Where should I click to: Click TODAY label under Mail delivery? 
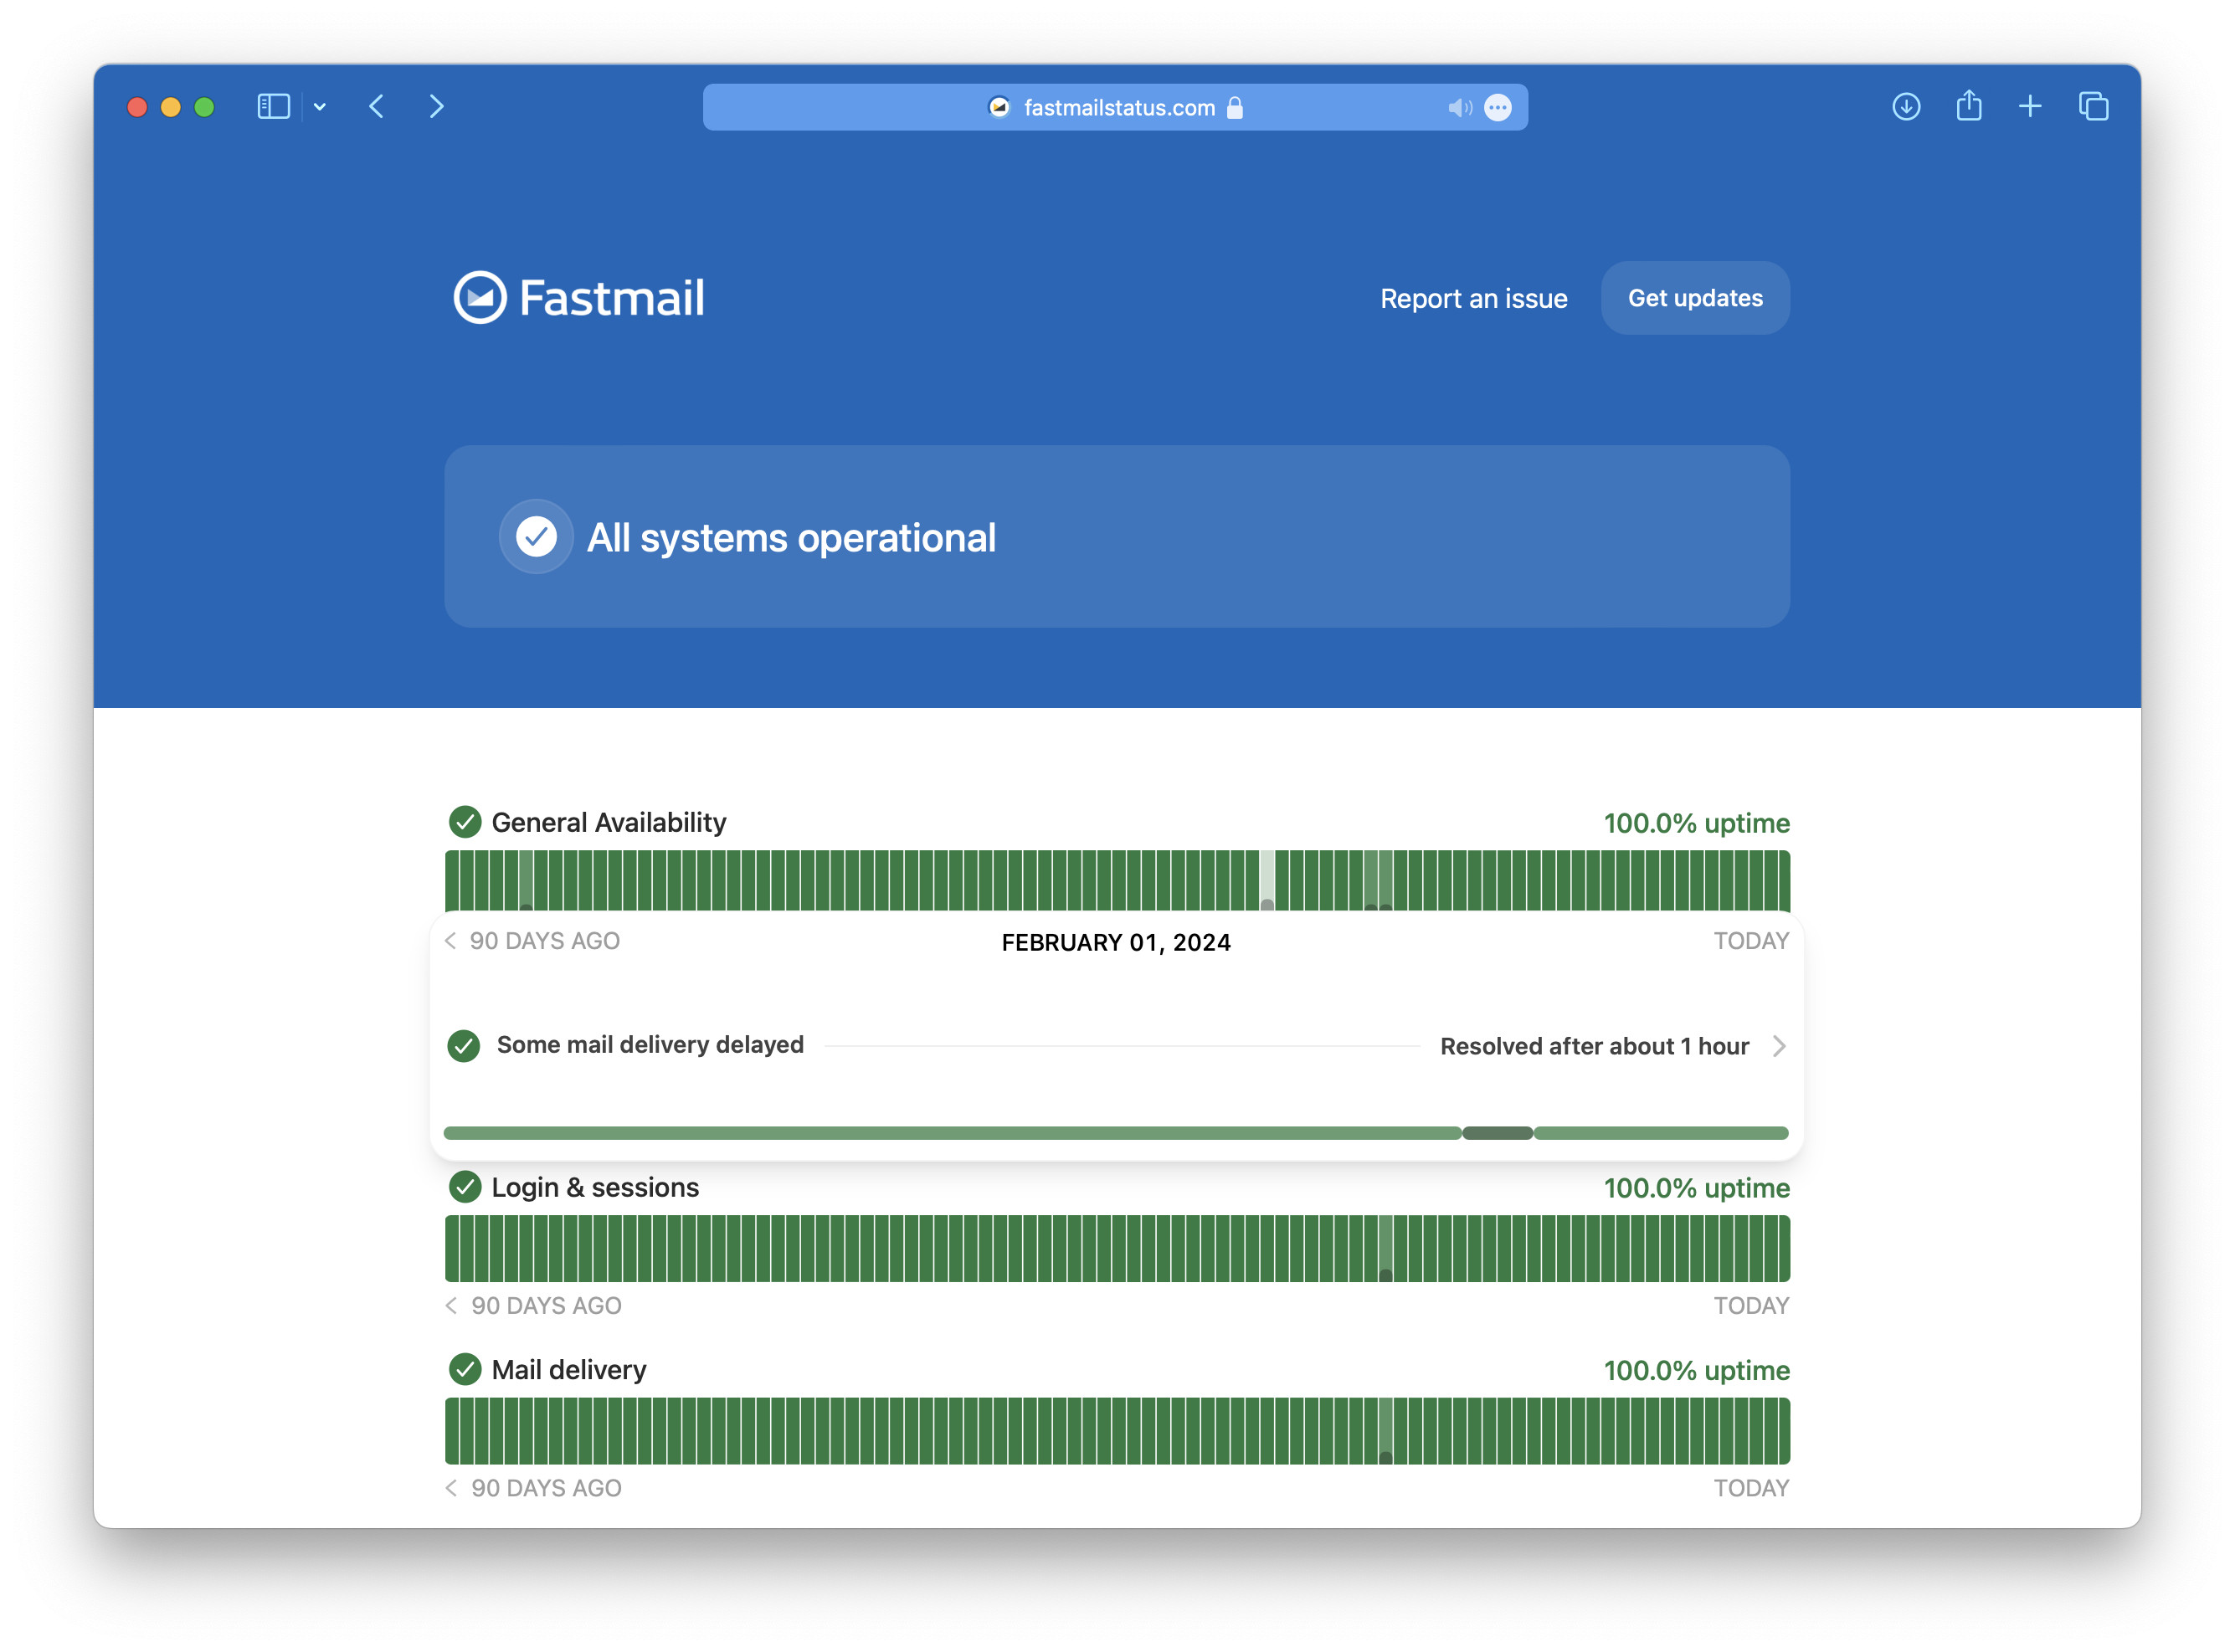tap(1750, 1487)
